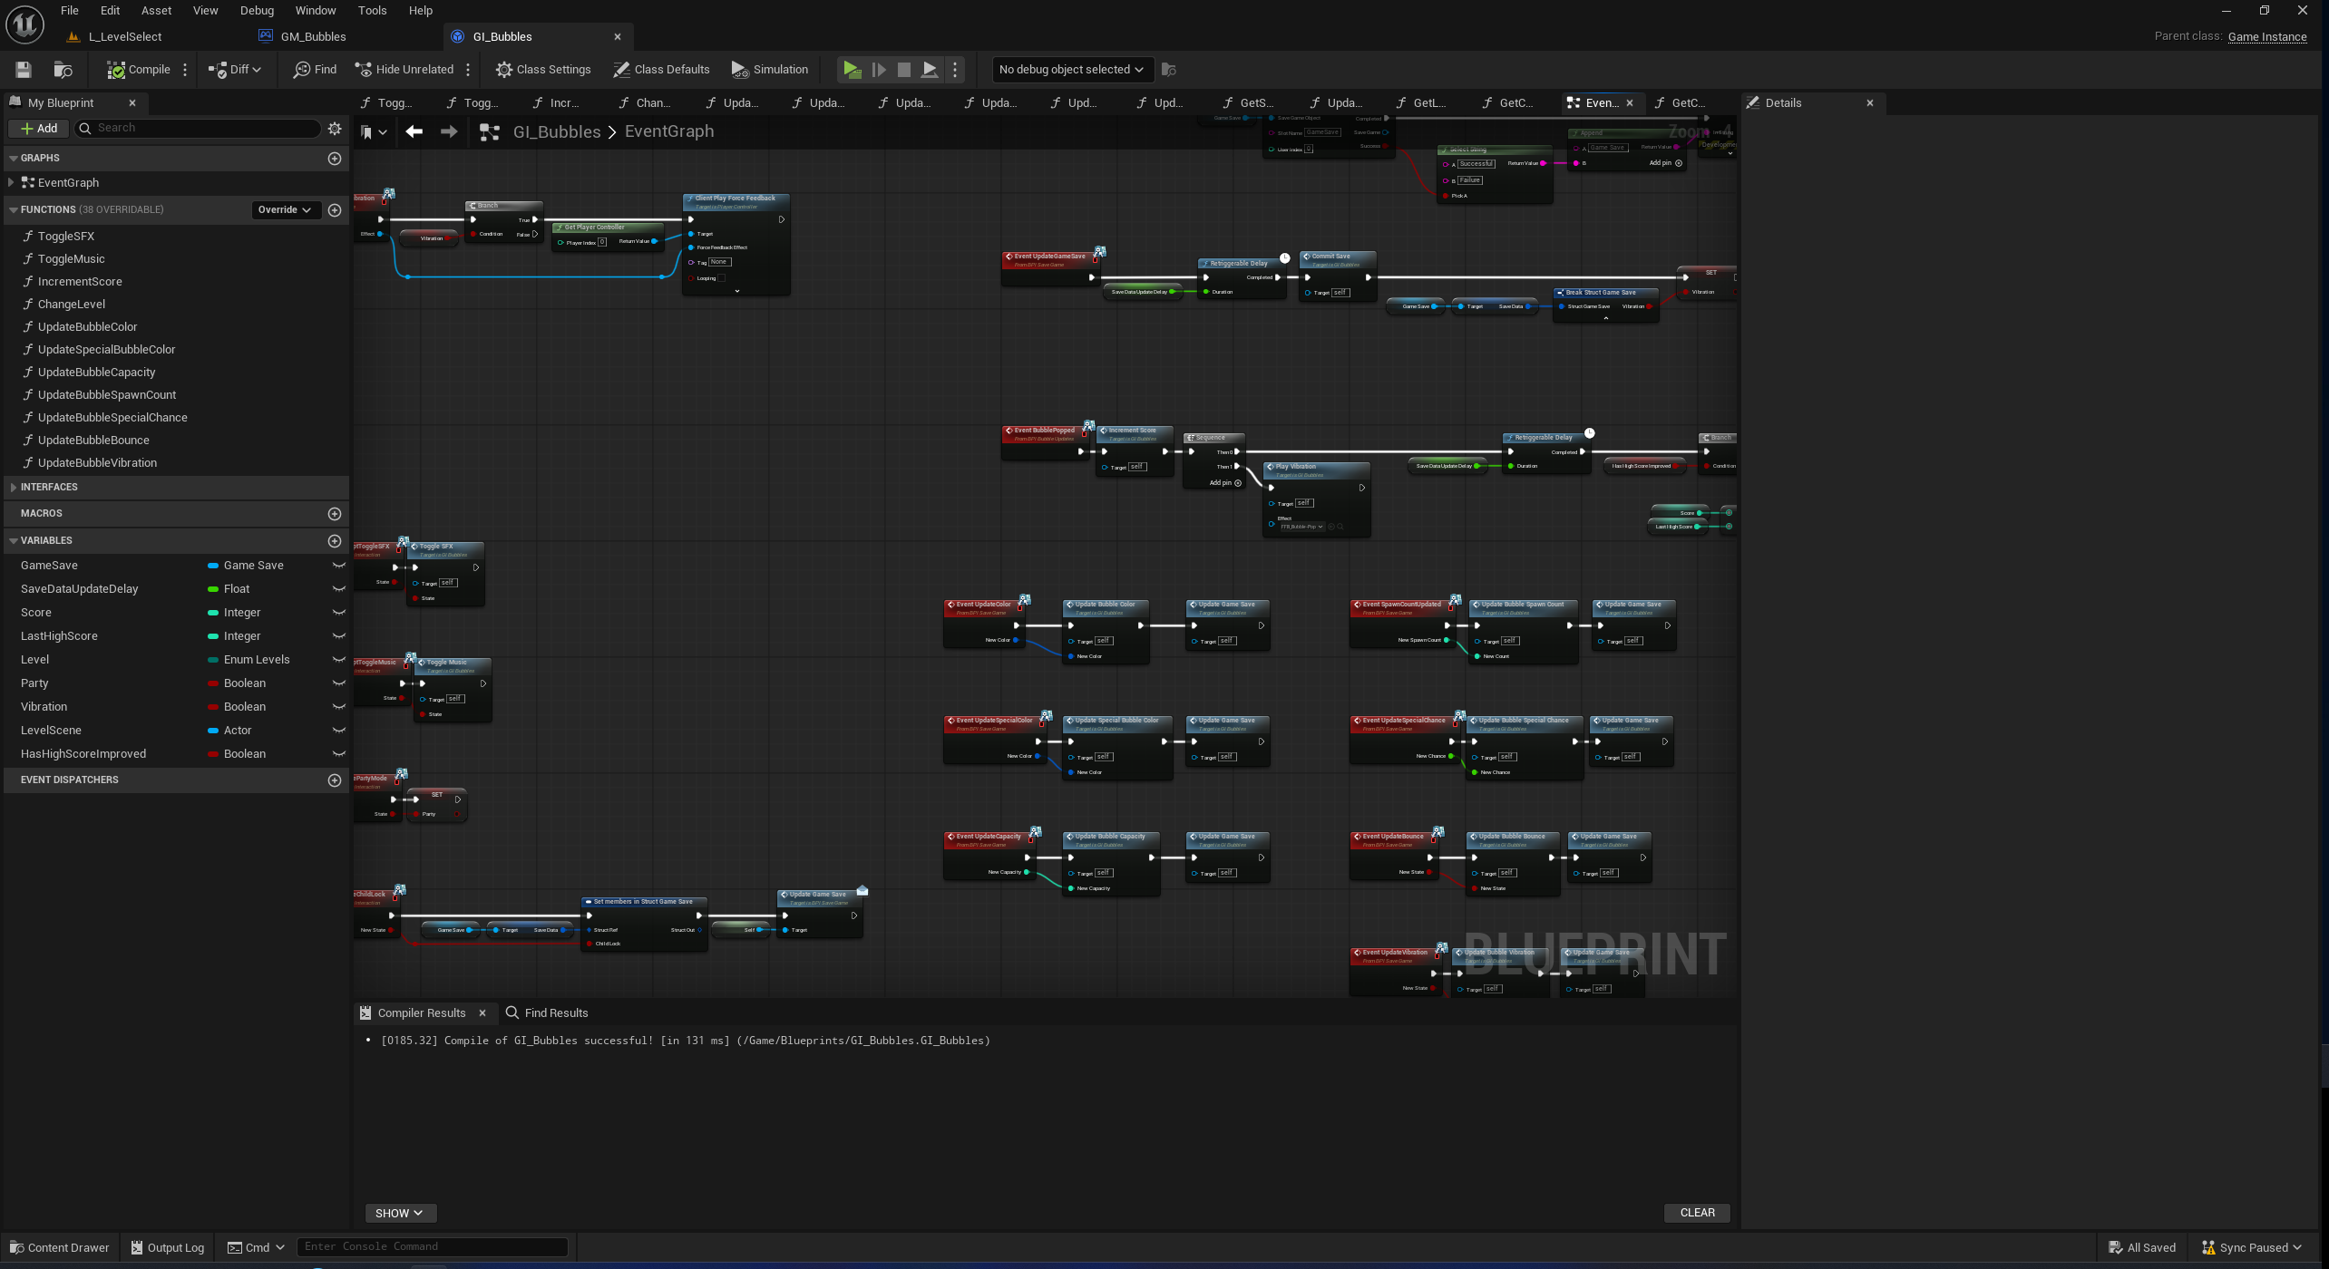
Task: Navigate back in graph history
Action: (414, 132)
